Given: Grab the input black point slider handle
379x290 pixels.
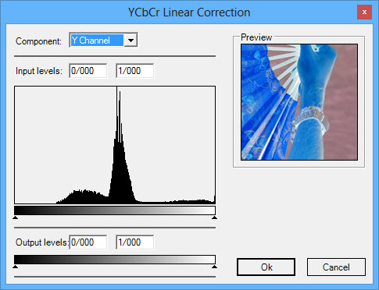Looking at the screenshot, I should pyautogui.click(x=16, y=217).
